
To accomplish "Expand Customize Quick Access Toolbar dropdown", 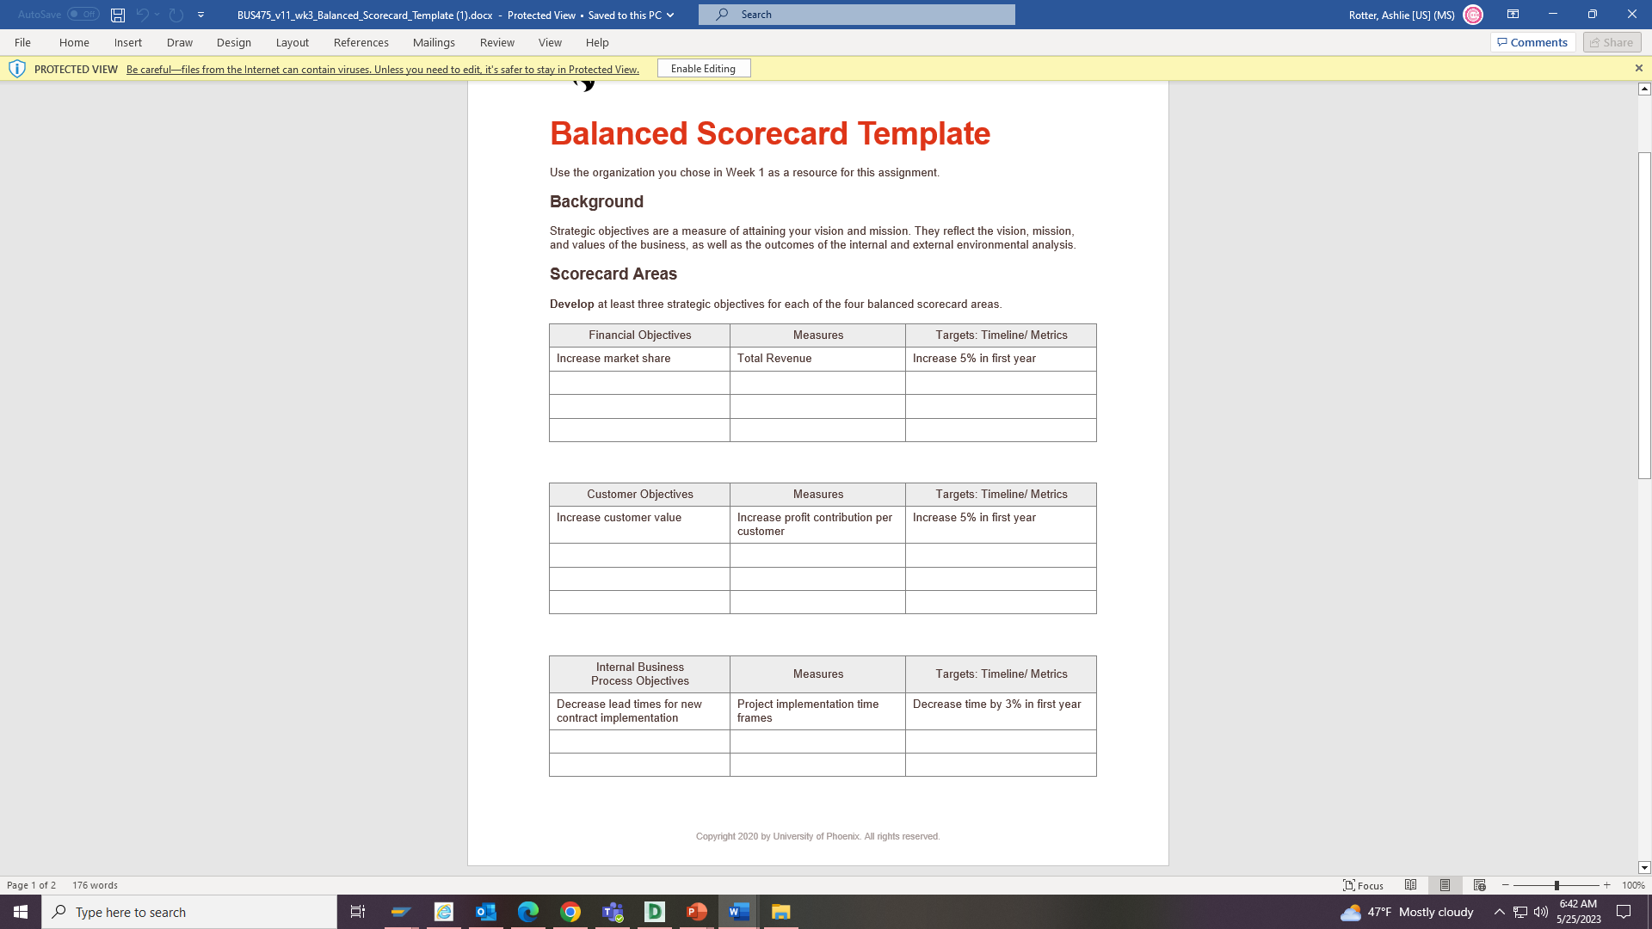I will point(200,15).
